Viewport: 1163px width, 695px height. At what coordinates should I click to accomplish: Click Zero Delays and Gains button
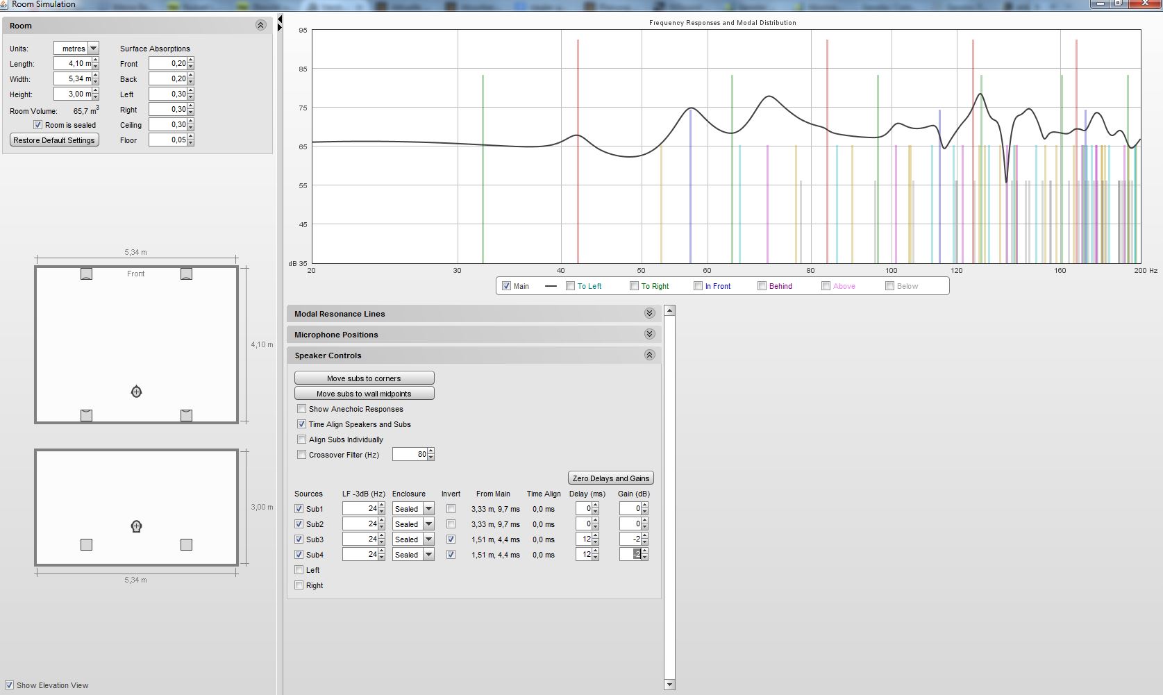click(610, 478)
